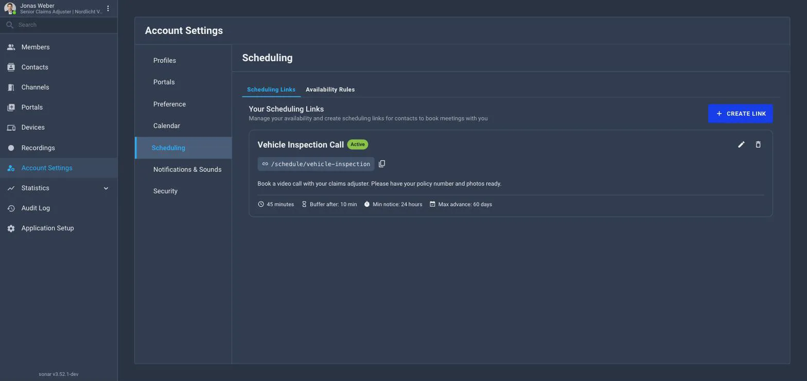The width and height of the screenshot is (807, 381).
Task: Click the Create Link button
Action: [x=740, y=114]
